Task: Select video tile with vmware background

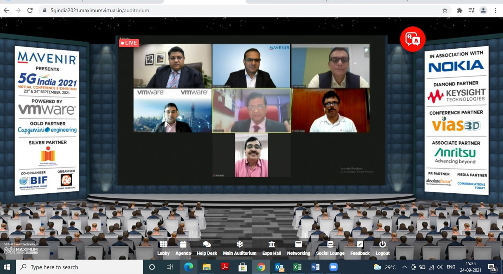Action: [173, 110]
